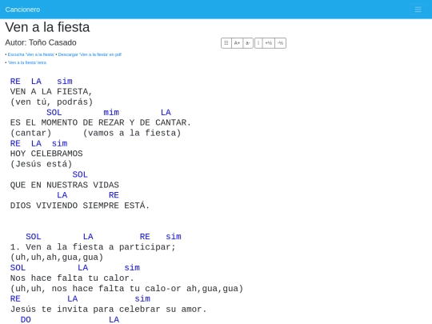Click the line '(Jesús está)'
432x324 pixels.
[x=42, y=164]
